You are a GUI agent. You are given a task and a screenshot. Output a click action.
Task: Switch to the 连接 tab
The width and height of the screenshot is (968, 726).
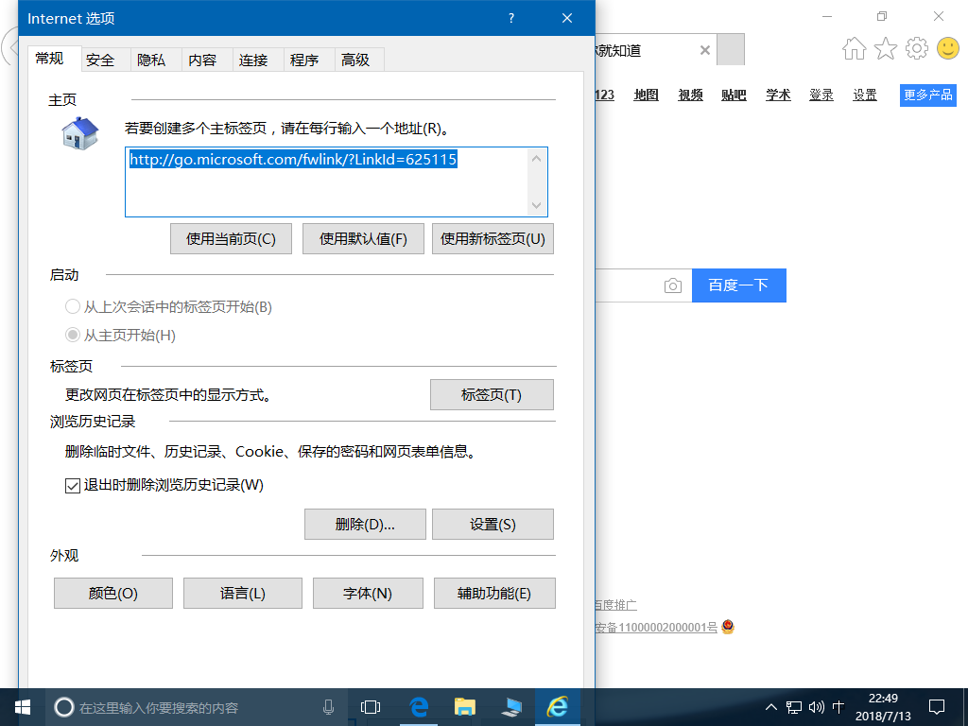pyautogui.click(x=253, y=60)
